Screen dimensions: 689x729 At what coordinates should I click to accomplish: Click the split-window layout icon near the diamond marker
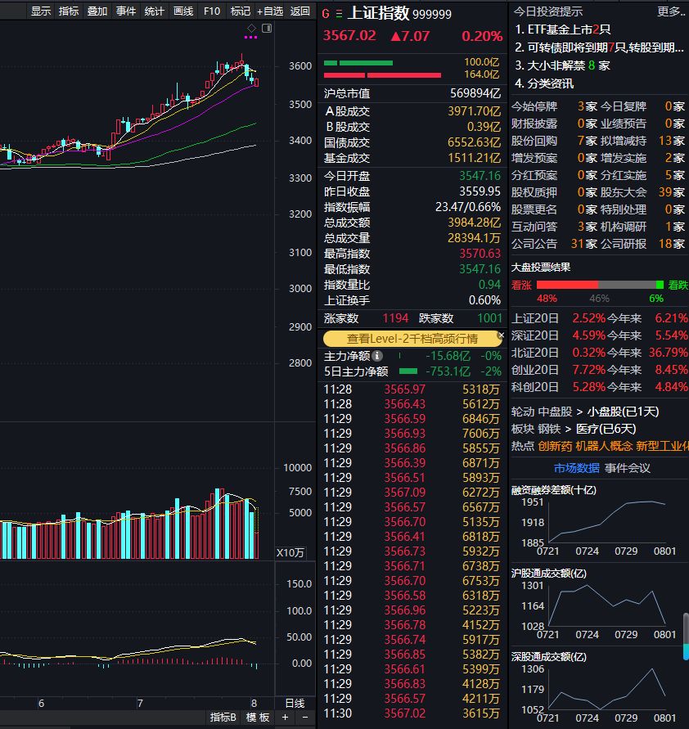(x=267, y=28)
